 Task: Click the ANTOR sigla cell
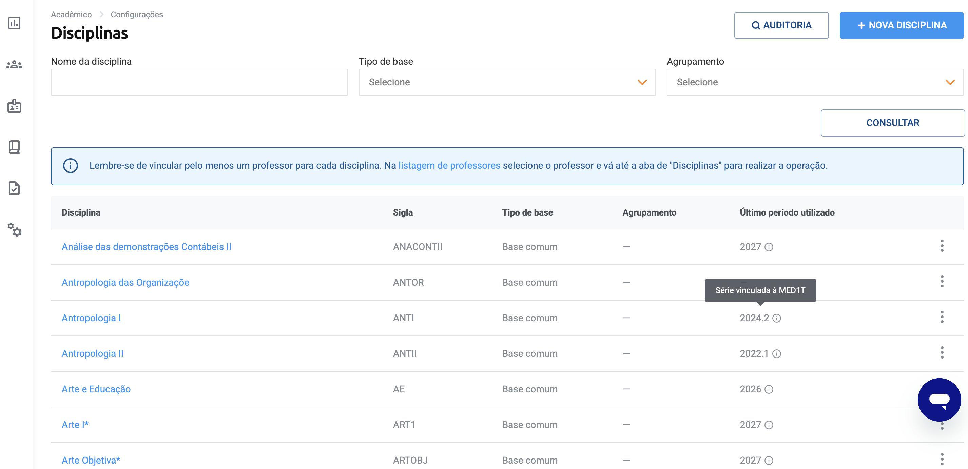click(408, 283)
